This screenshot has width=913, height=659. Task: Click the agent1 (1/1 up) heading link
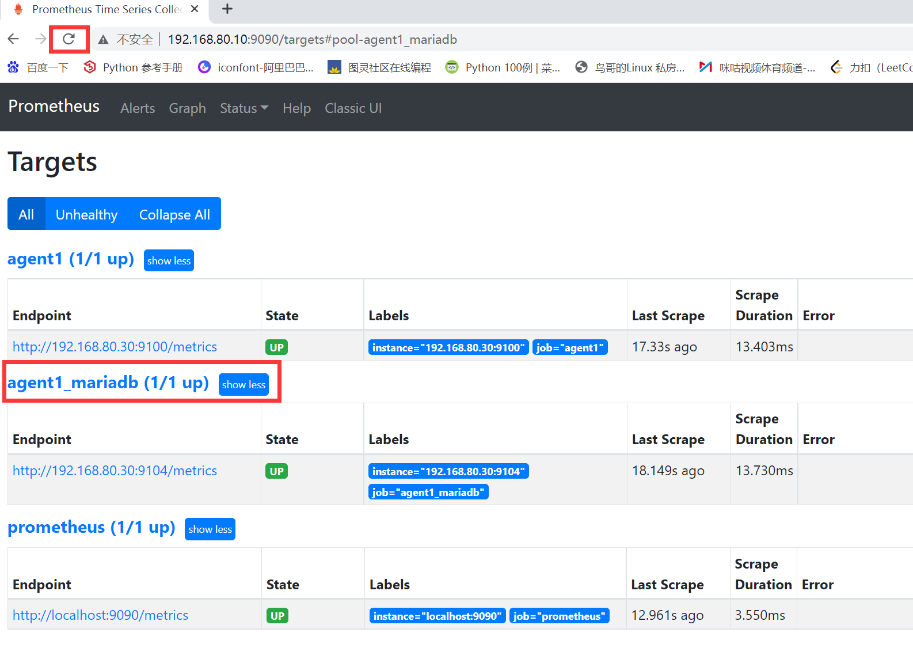click(71, 259)
